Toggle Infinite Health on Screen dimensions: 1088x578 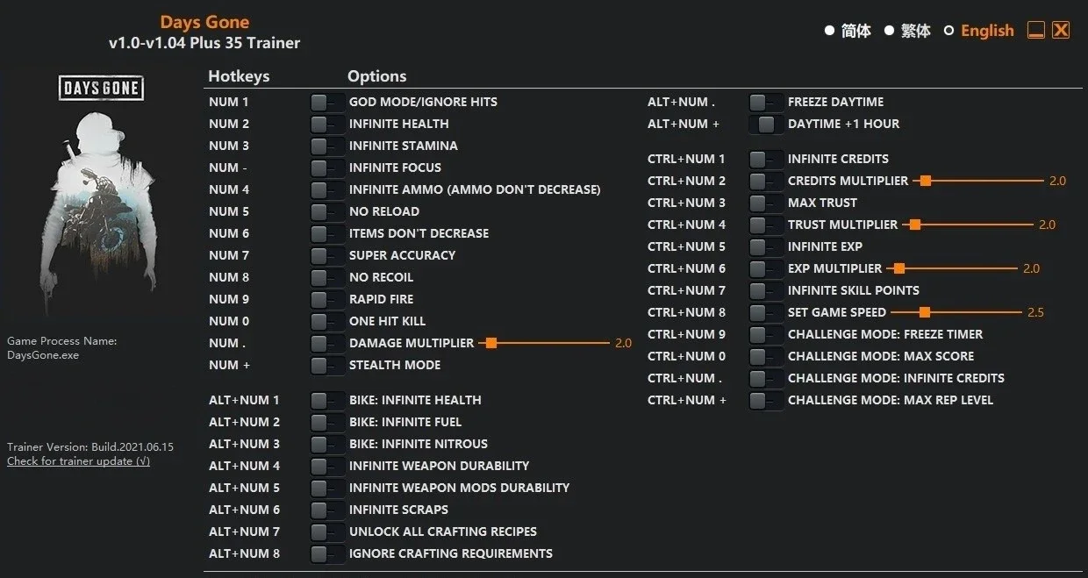326,124
